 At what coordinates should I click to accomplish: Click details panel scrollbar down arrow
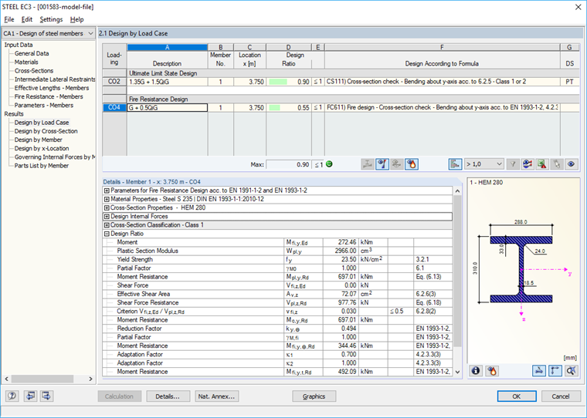click(x=457, y=372)
